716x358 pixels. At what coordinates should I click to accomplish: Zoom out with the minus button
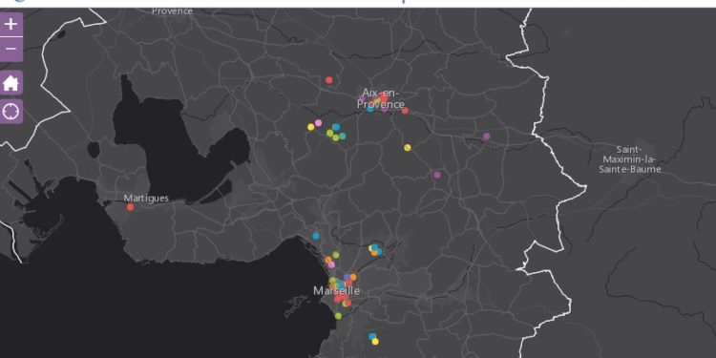pyautogui.click(x=11, y=49)
